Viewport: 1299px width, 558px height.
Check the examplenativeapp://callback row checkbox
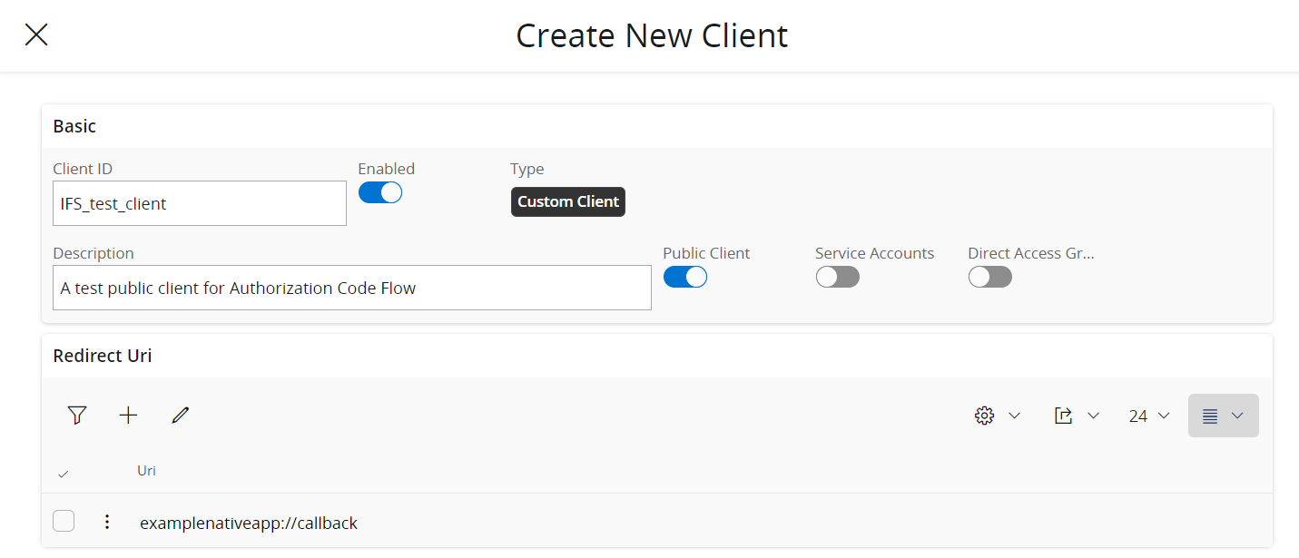tap(64, 522)
